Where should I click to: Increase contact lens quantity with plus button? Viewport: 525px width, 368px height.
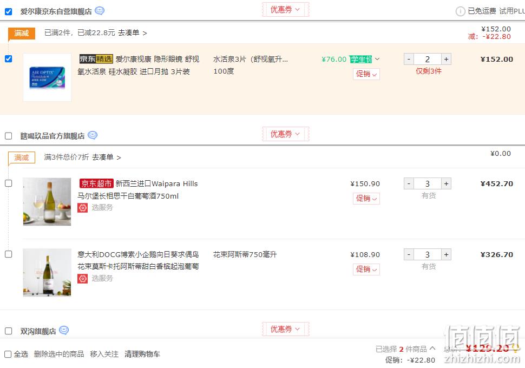pos(446,60)
